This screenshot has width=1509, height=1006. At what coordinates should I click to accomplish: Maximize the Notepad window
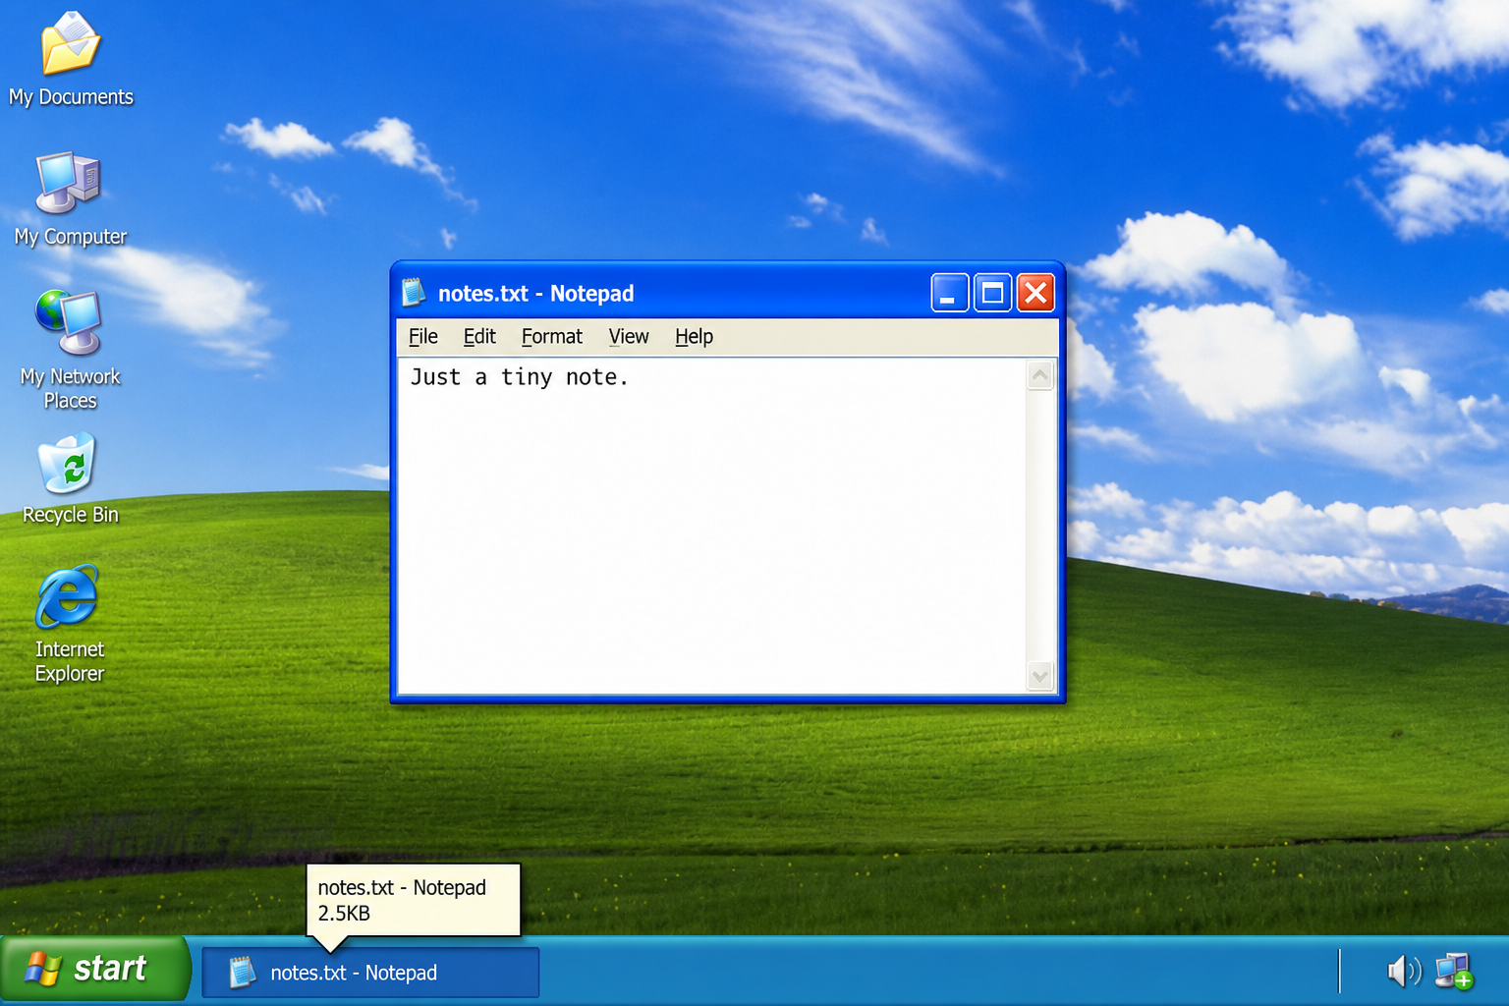(x=993, y=293)
